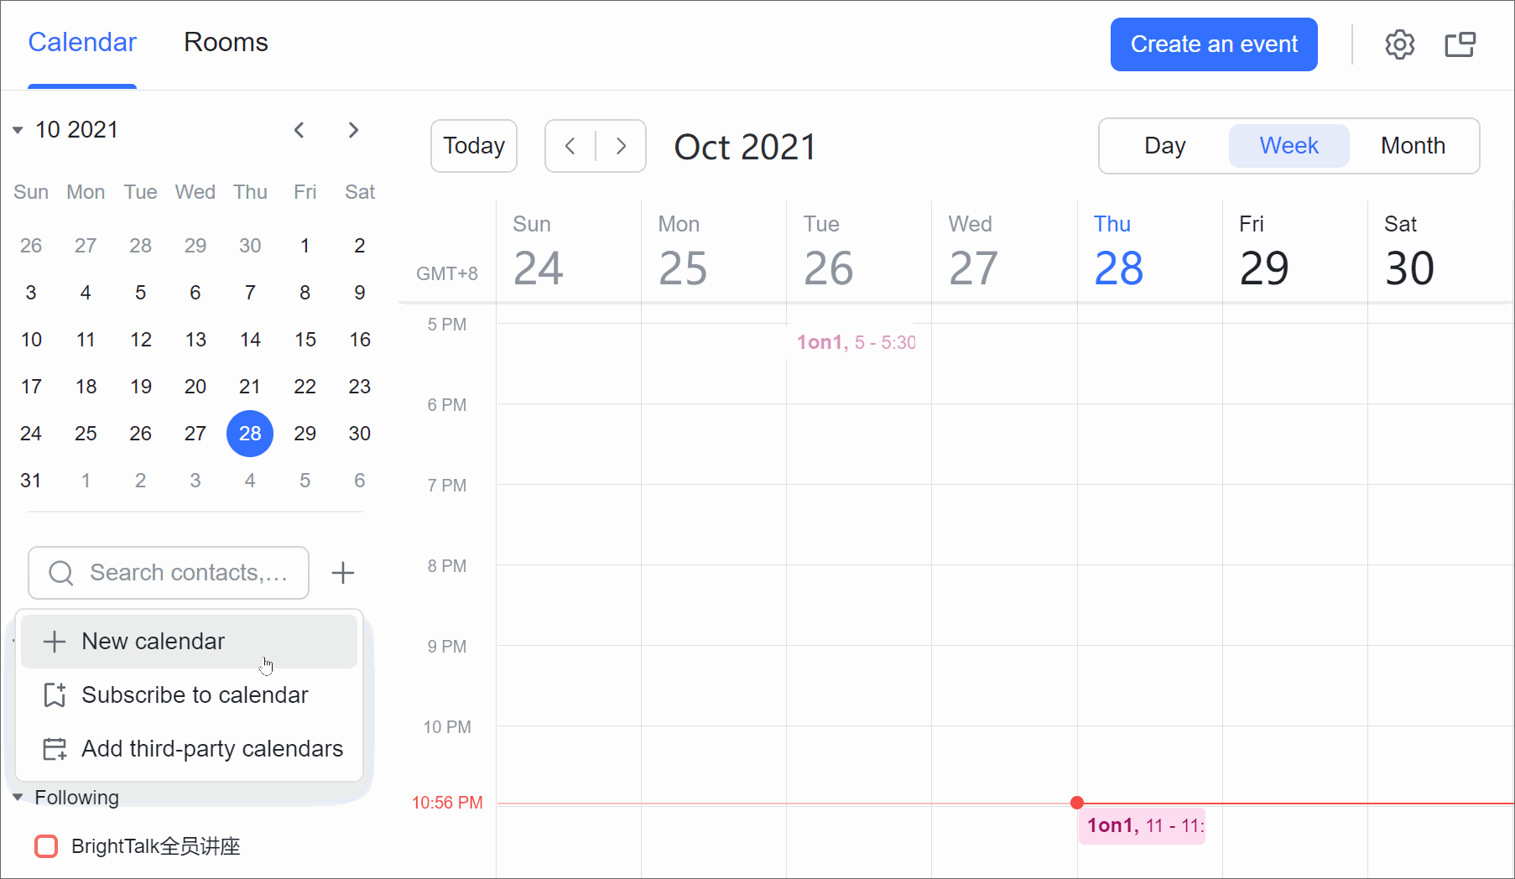Expand the 10 2021 month dropdown

click(x=18, y=130)
